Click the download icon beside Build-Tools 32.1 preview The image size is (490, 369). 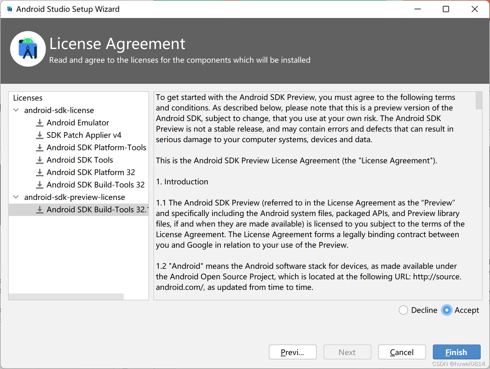(x=40, y=210)
